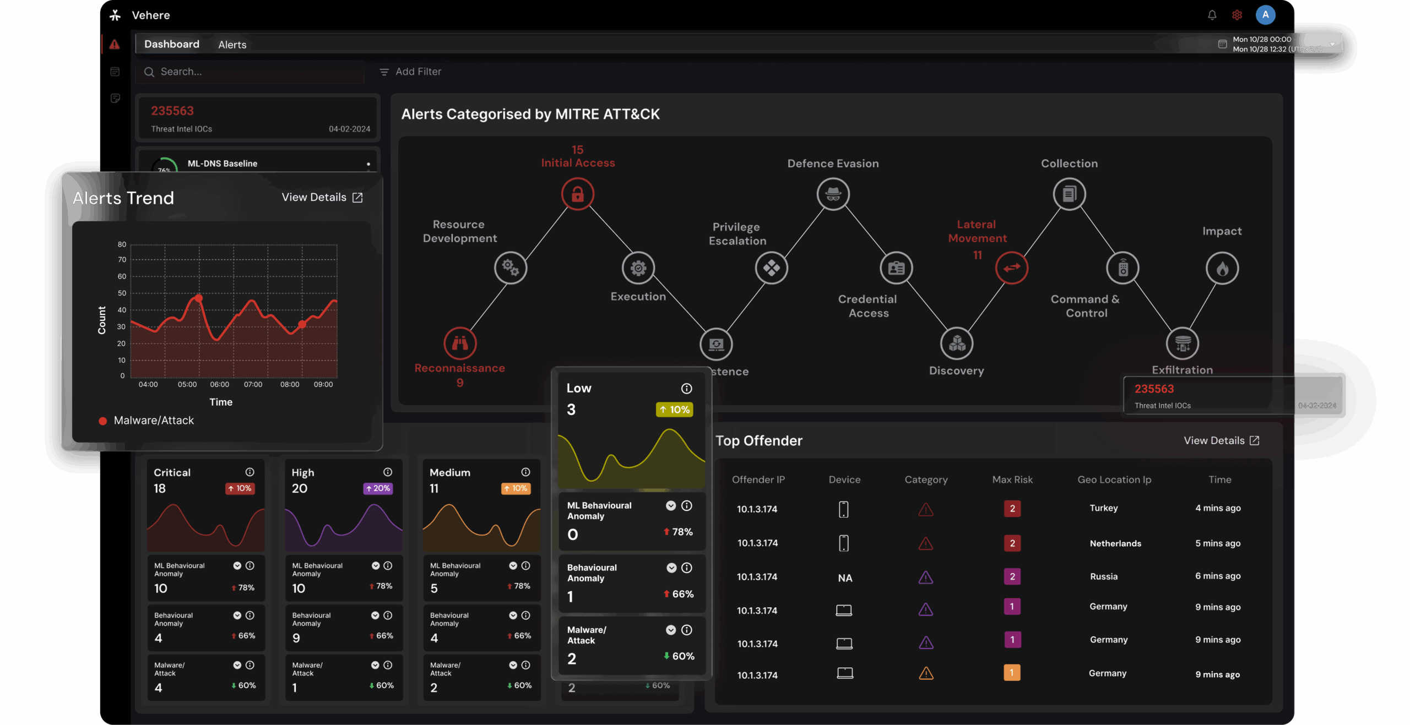Open the settings gear
The height and width of the screenshot is (725, 1410).
tap(1237, 15)
